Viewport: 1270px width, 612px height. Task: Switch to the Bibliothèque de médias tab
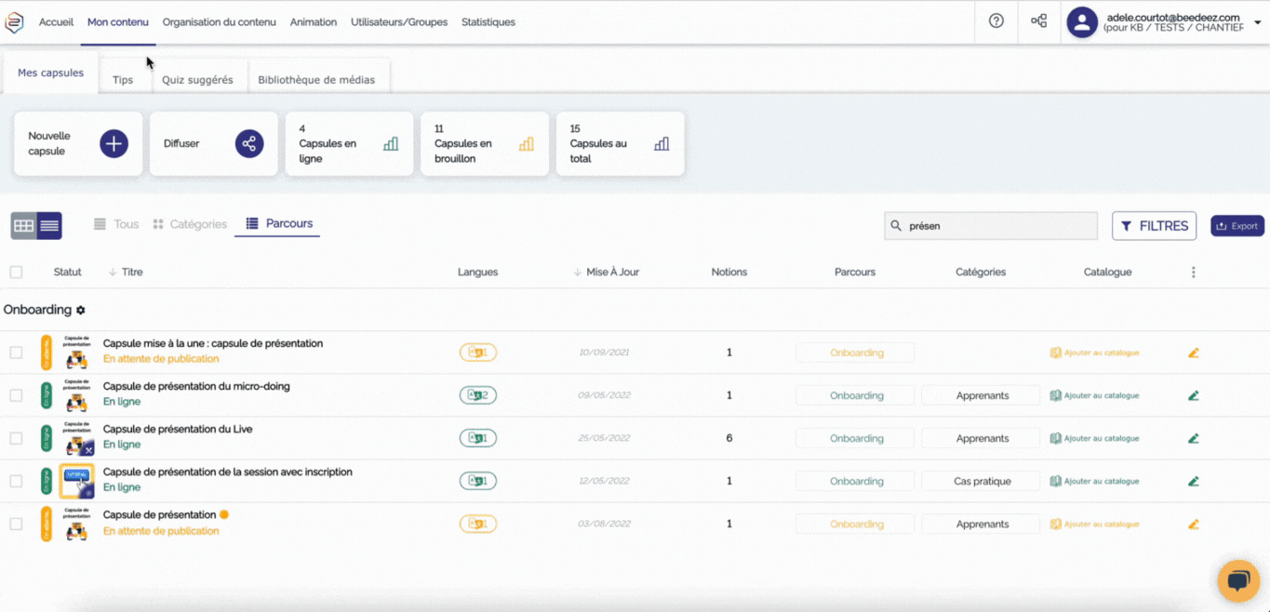point(316,80)
